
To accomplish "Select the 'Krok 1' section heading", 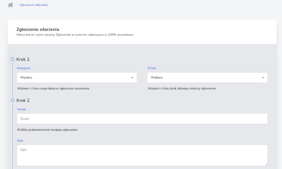I will click(23, 59).
